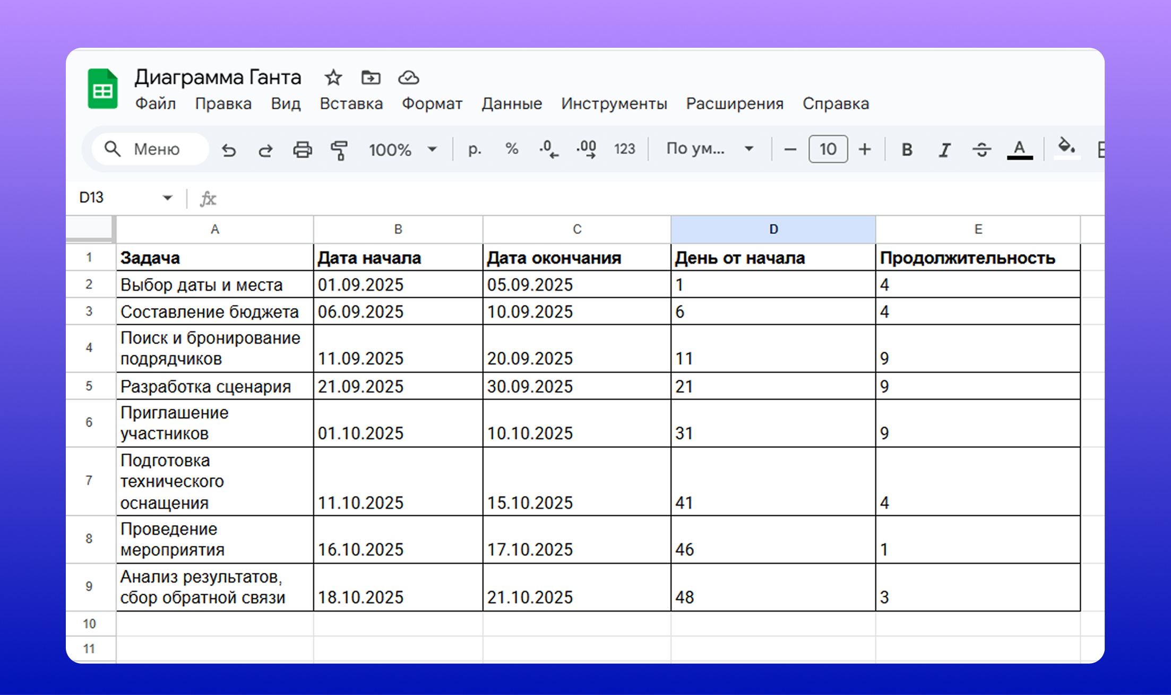
Task: Click the cloud save status icon
Action: click(x=408, y=78)
